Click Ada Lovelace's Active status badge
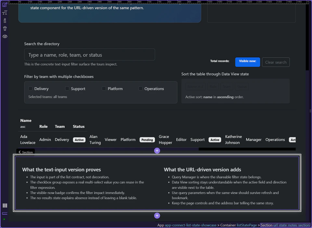 pyautogui.click(x=79, y=140)
